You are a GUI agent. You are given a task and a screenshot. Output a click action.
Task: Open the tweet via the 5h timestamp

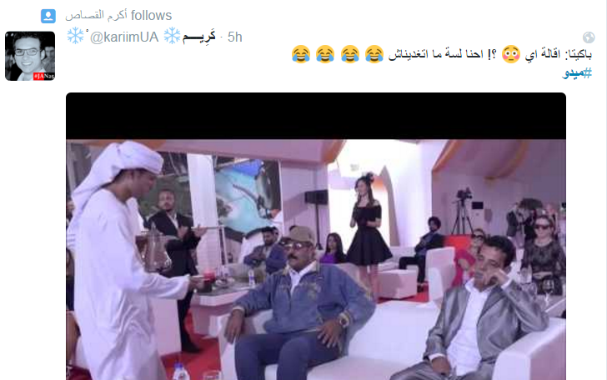234,37
